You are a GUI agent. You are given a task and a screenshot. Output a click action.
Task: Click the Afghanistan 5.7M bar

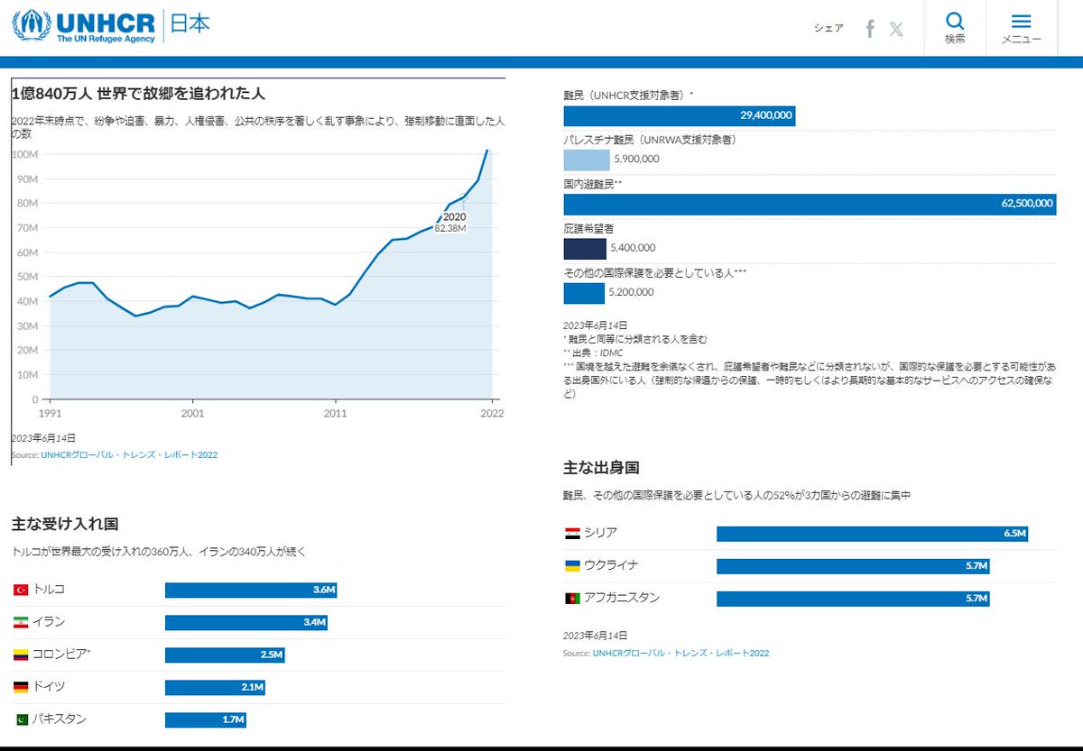pyautogui.click(x=854, y=598)
